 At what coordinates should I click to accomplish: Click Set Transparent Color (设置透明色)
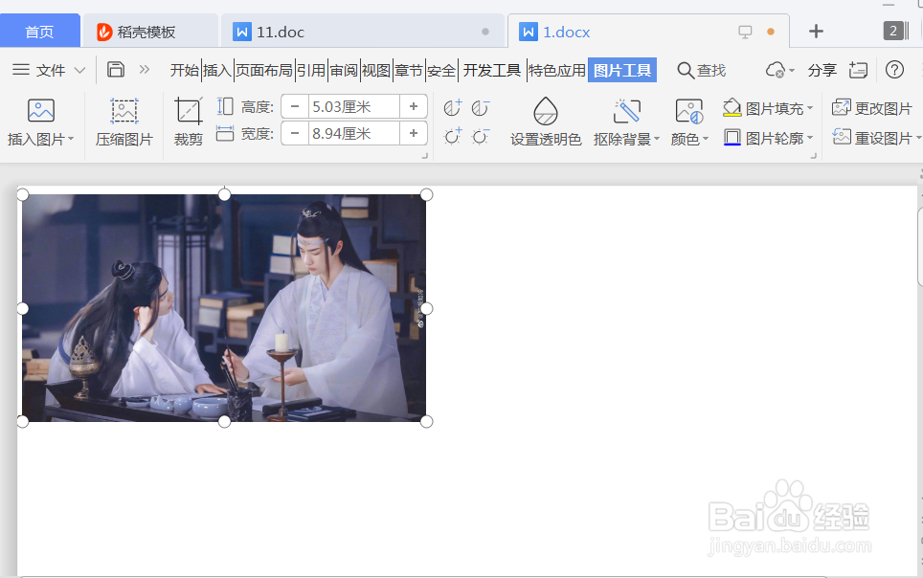pos(546,122)
